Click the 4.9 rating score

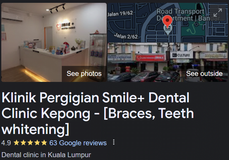pos(6,143)
